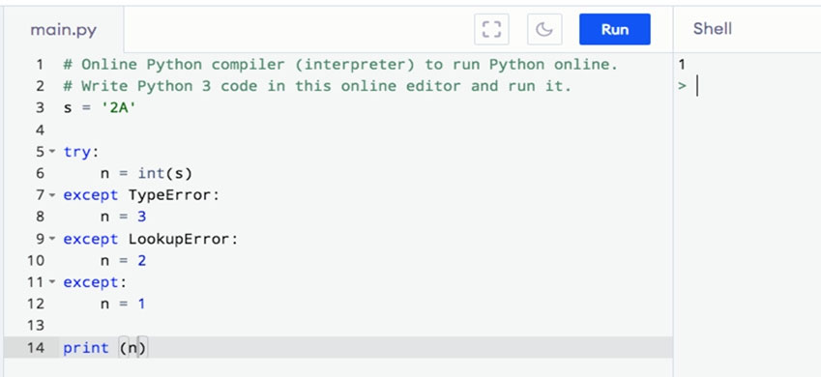
Task: Click the fullscreen icon in the editor toolbar
Action: click(491, 29)
